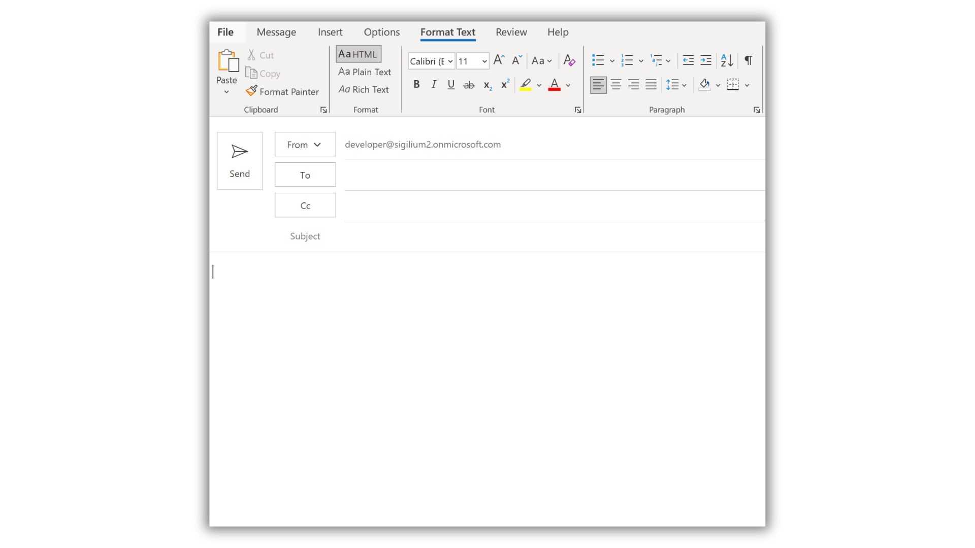The width and height of the screenshot is (975, 548).
Task: Click the Increase Indent icon
Action: [x=706, y=60]
